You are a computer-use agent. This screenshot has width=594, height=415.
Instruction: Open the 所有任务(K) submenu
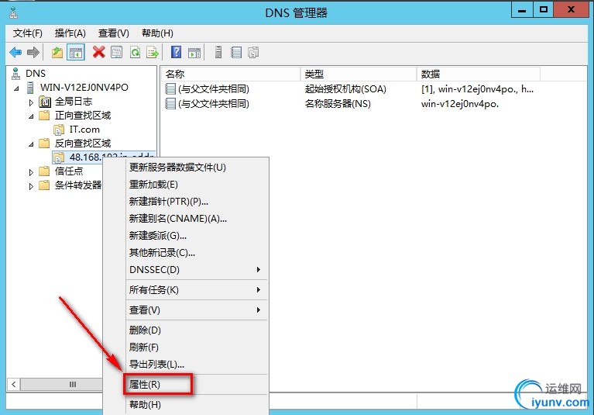196,290
